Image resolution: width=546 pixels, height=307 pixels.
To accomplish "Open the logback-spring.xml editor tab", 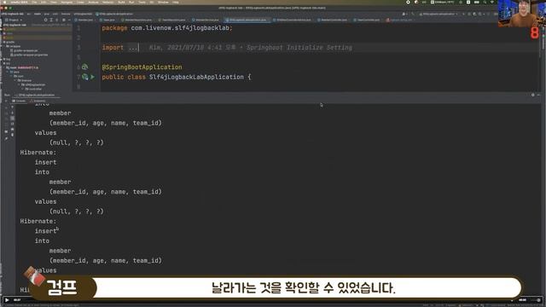I will point(401,20).
